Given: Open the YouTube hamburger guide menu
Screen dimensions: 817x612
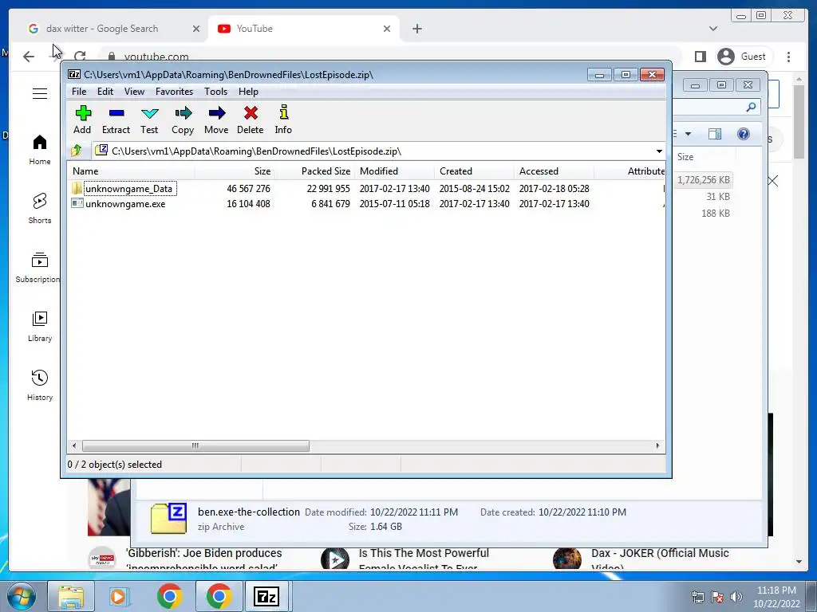Looking at the screenshot, I should pyautogui.click(x=40, y=94).
